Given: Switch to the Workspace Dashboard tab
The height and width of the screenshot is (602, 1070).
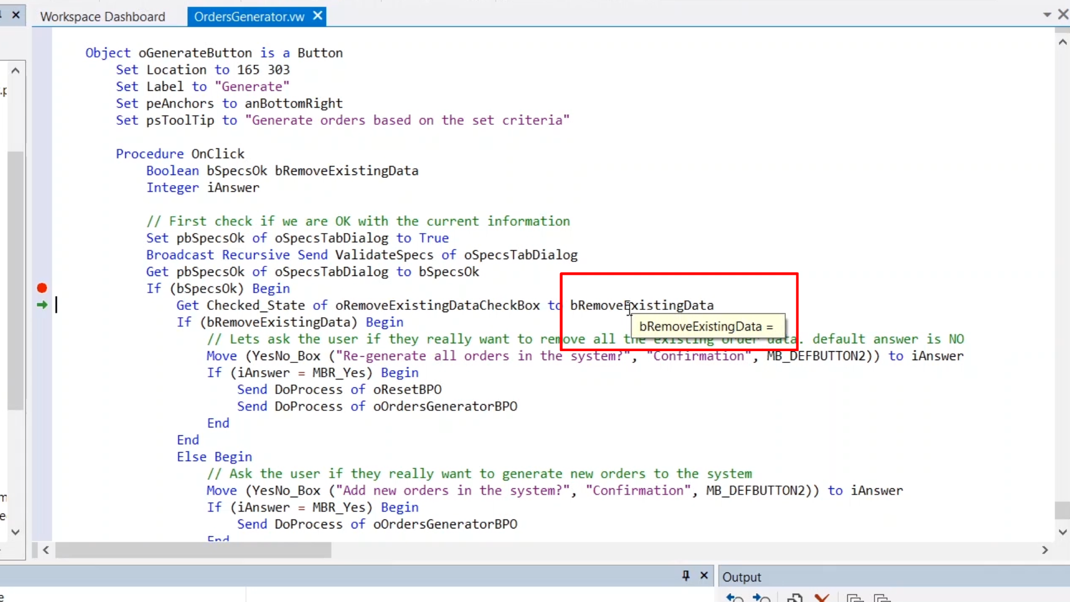Looking at the screenshot, I should click(103, 17).
